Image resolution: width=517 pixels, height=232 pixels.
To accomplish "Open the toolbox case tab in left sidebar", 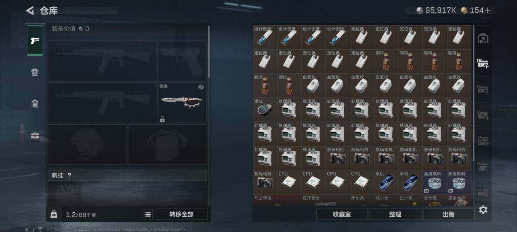I will [x=35, y=136].
